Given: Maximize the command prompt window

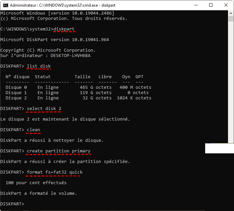Looking at the screenshot, I should 211,5.
